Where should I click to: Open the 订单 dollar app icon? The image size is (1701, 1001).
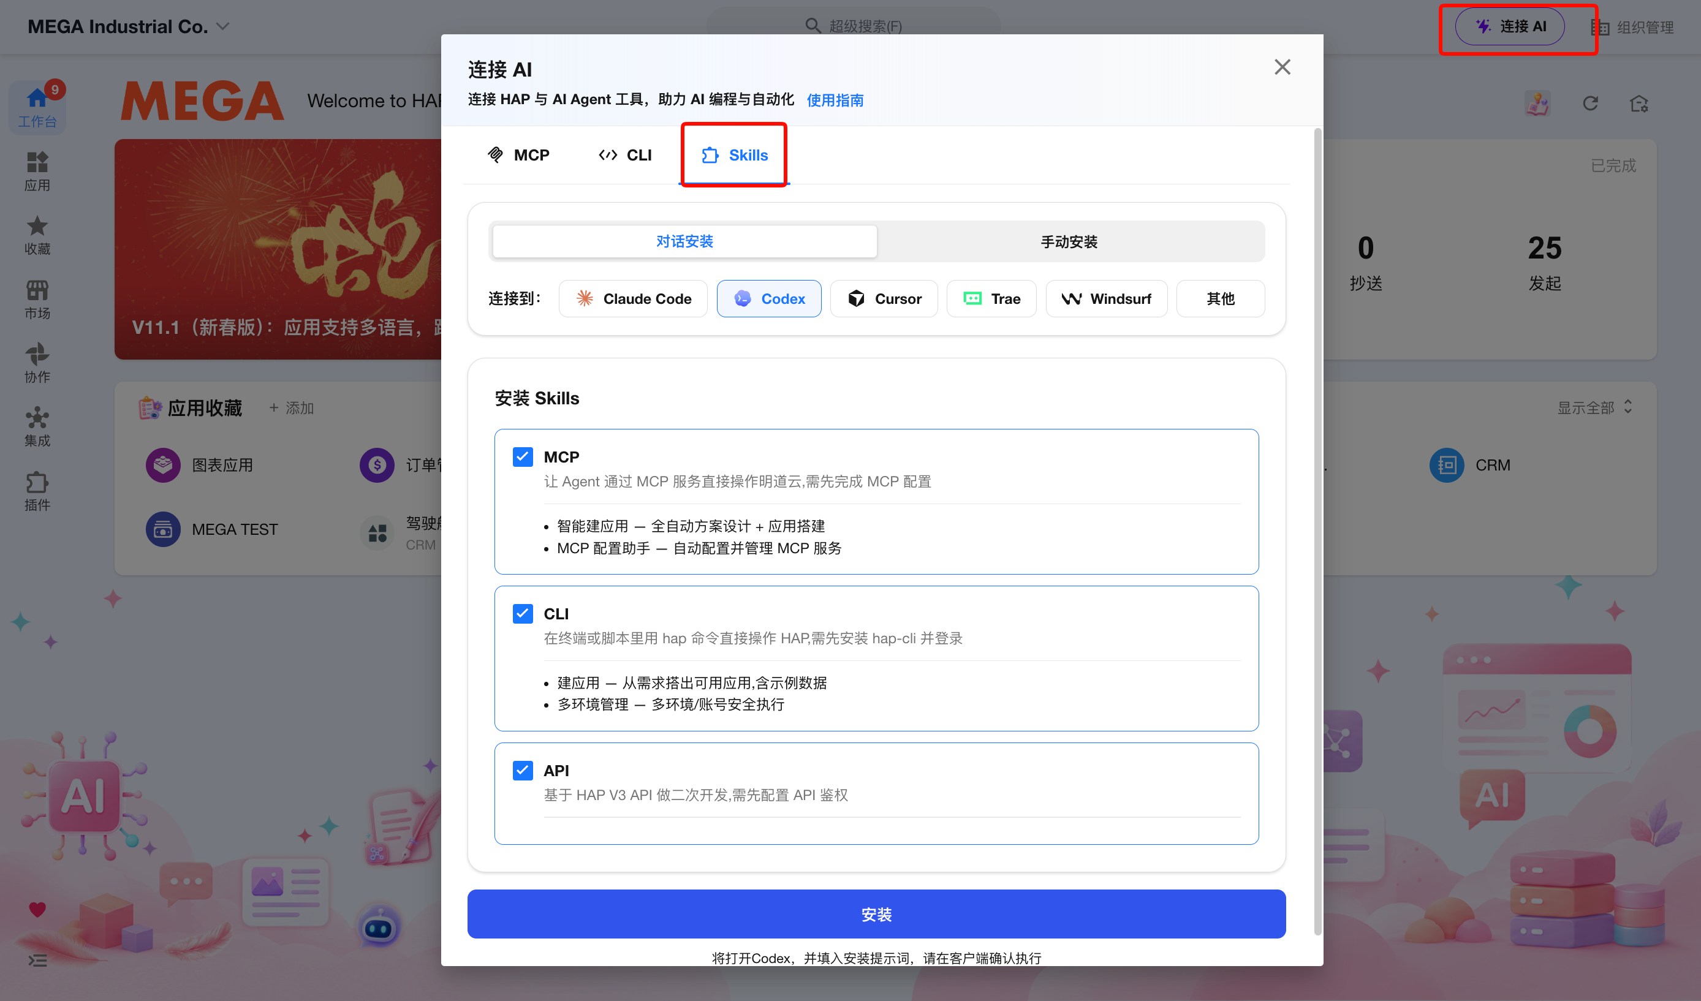pyautogui.click(x=377, y=465)
